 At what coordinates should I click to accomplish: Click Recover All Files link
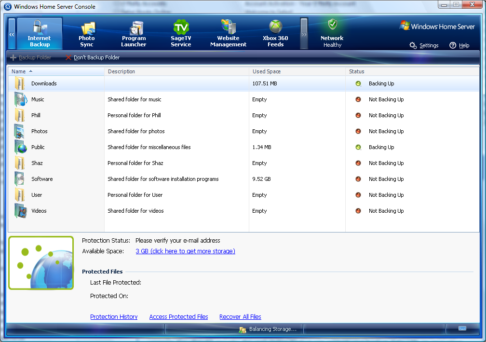click(x=240, y=316)
